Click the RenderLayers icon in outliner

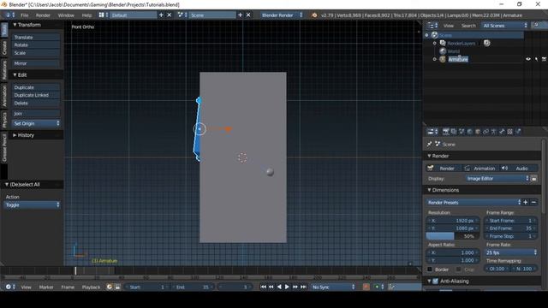443,43
